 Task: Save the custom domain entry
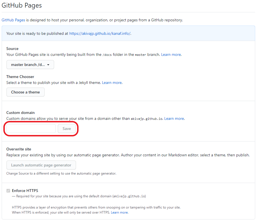67,129
